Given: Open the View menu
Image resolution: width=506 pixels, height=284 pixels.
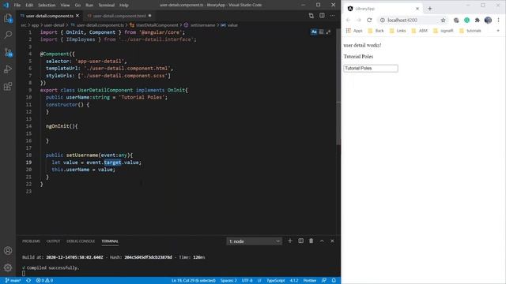Looking at the screenshot, I should 65,6.
